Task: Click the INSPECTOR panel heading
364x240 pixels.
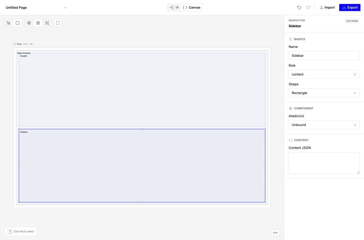Action: tap(297, 20)
